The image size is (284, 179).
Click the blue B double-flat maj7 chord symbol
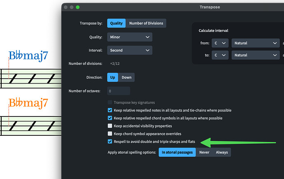[28, 57]
